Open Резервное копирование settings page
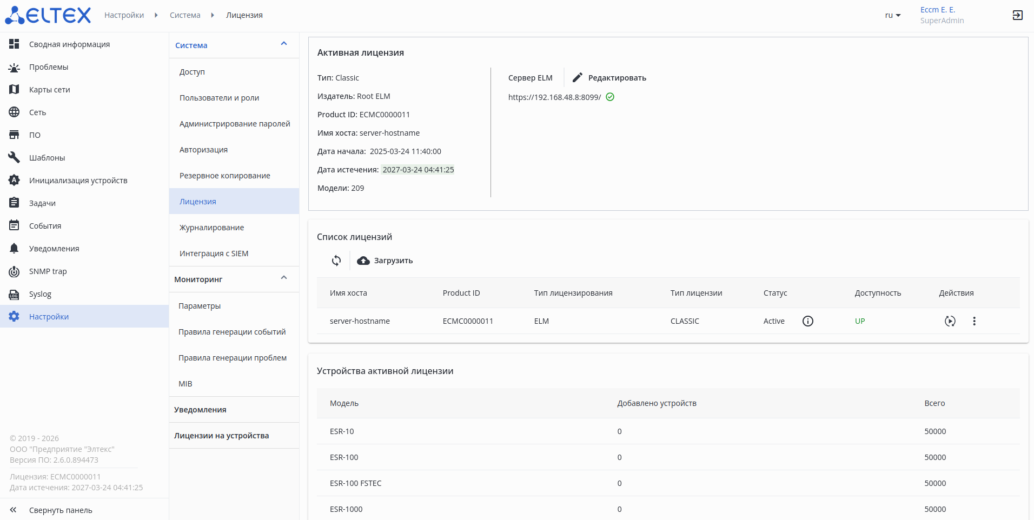The width and height of the screenshot is (1034, 520). 224,176
